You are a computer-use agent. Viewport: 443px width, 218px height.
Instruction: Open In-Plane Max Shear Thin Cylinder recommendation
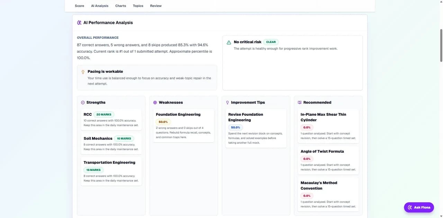click(323, 117)
